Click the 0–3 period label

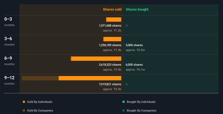point(8,19)
